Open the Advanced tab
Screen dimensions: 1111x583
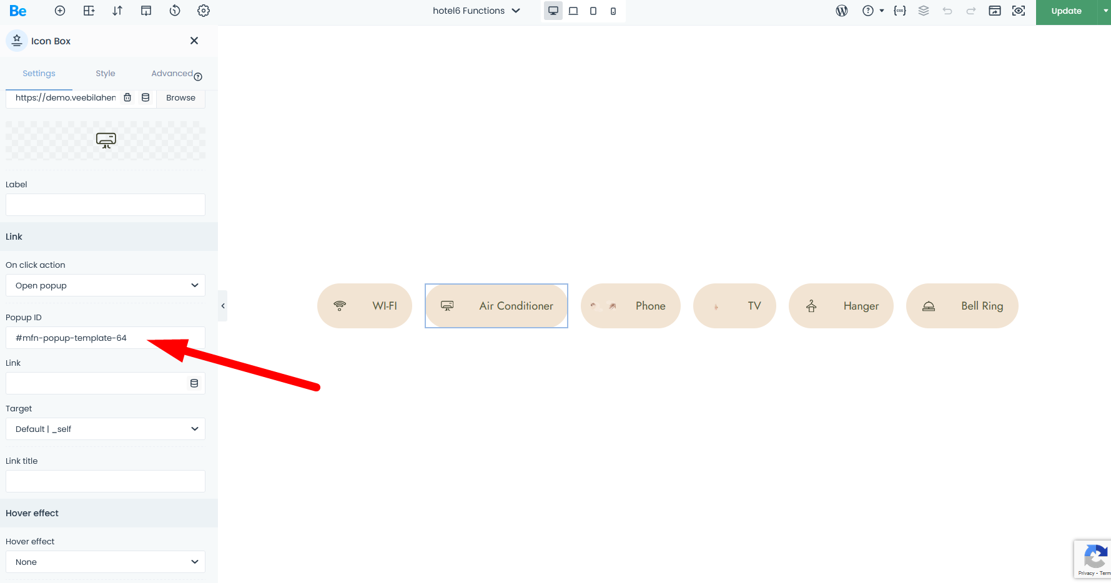point(172,73)
